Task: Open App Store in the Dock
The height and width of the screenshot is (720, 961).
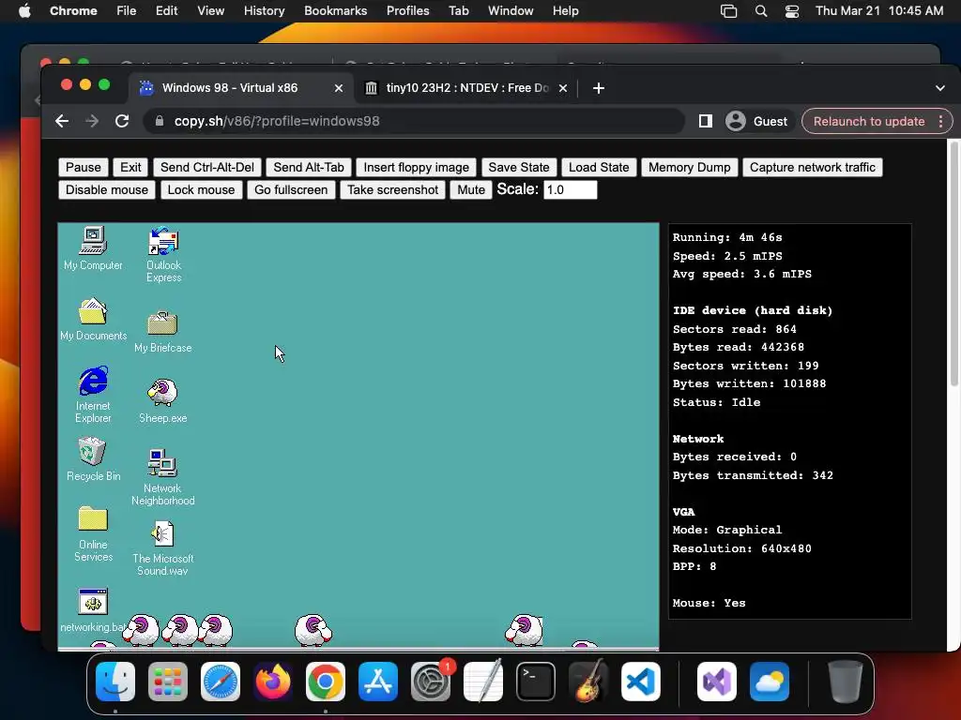Action: pos(378,682)
